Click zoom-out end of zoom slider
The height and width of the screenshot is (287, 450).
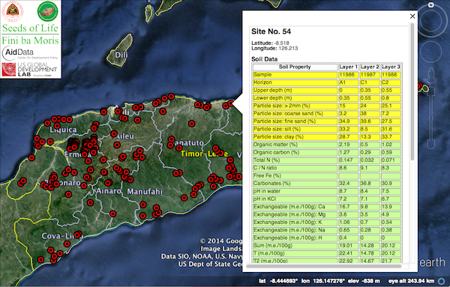pyautogui.click(x=431, y=144)
